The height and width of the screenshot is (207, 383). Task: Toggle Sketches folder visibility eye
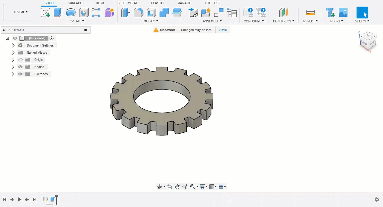[x=20, y=74]
